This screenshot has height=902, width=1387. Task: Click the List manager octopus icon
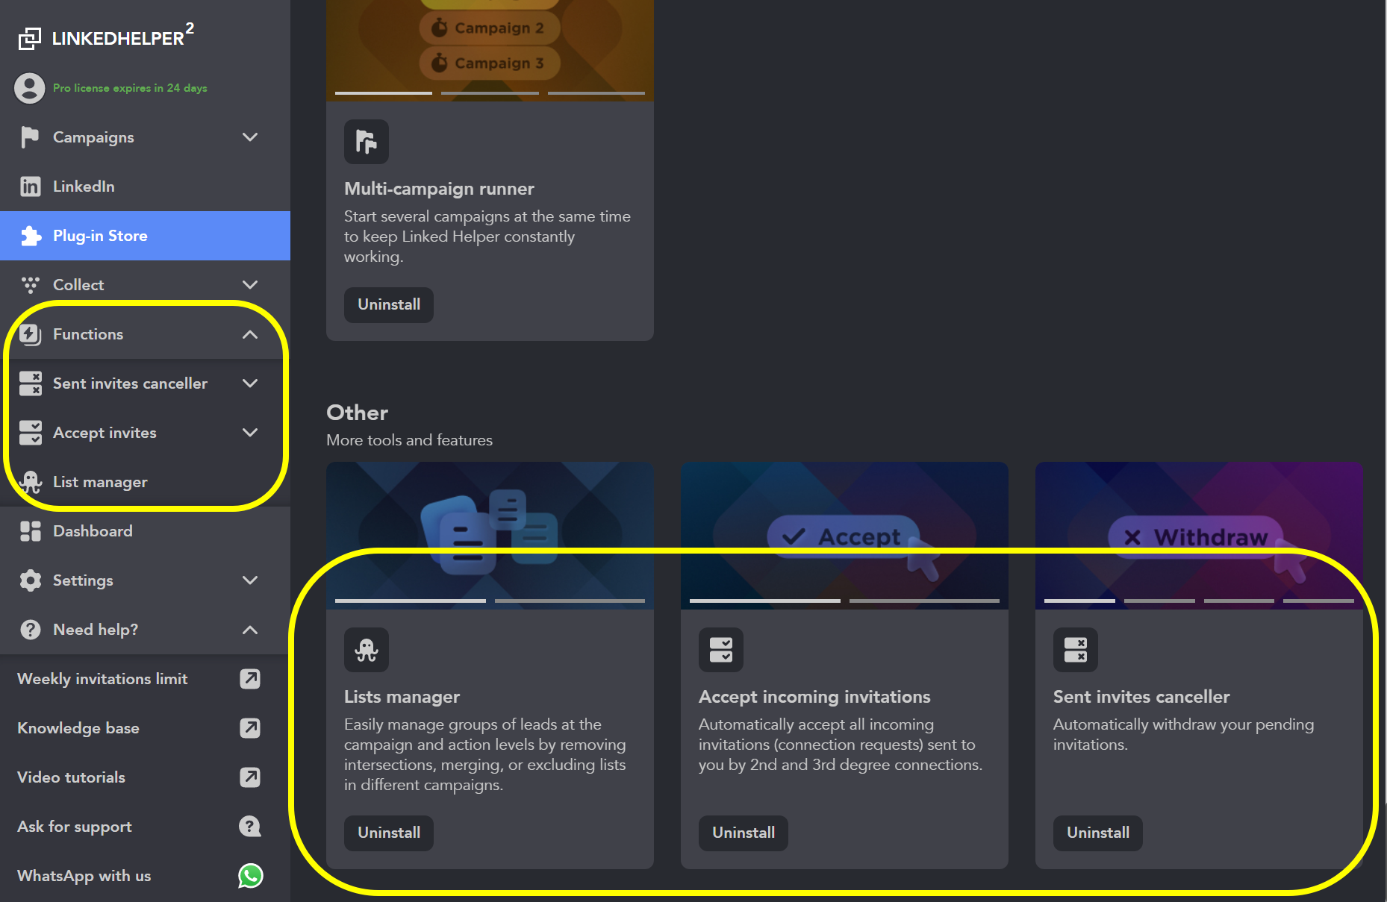pos(30,482)
